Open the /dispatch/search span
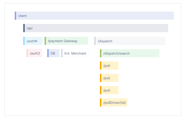 (x=130, y=53)
